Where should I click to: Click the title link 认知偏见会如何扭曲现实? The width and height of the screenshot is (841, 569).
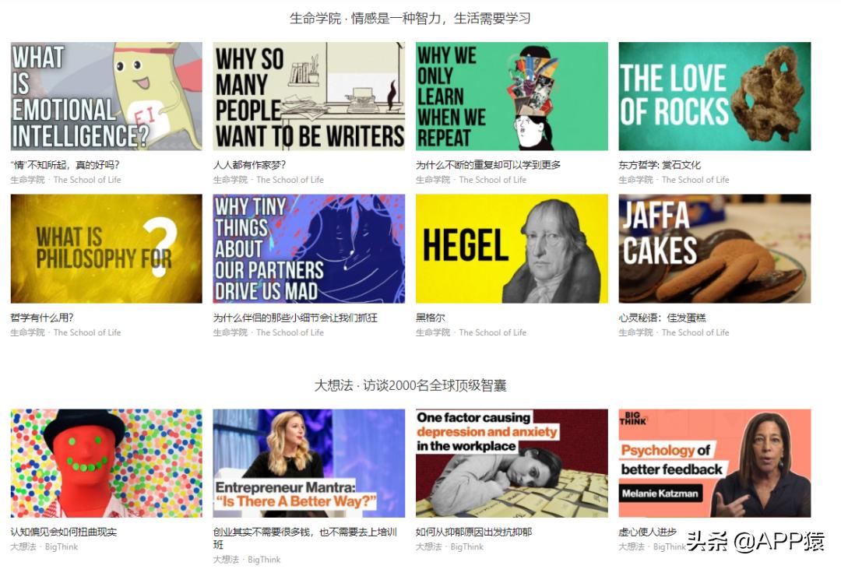[63, 532]
